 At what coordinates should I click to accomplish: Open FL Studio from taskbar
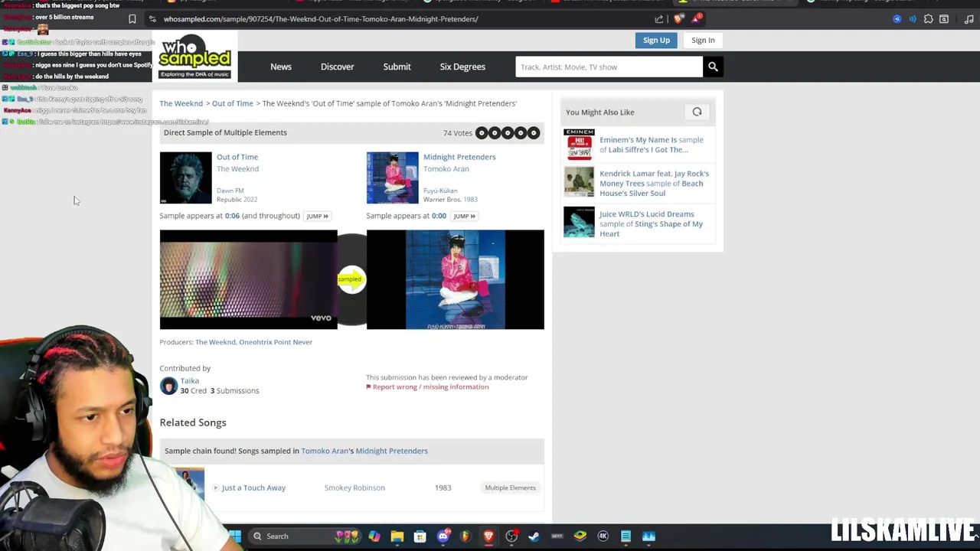tap(465, 536)
